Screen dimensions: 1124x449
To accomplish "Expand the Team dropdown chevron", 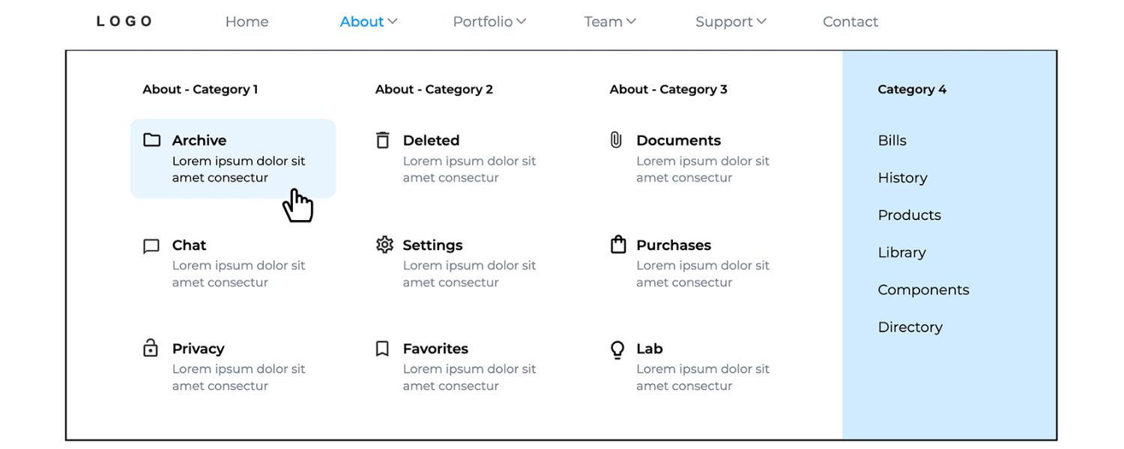I will 631,22.
